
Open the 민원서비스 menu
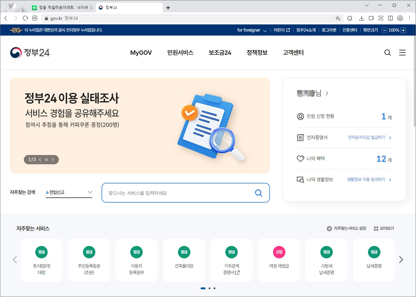(x=180, y=53)
